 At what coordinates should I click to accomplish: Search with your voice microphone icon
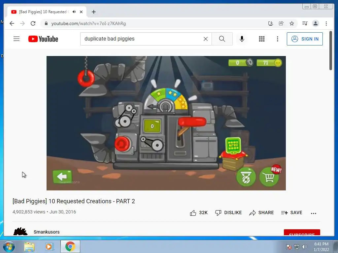(x=242, y=39)
